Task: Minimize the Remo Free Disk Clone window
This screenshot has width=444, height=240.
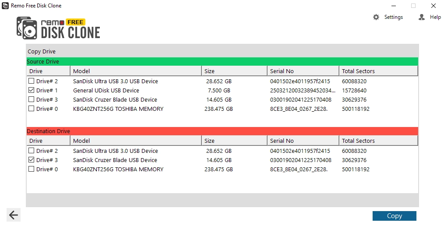Action: tap(394, 6)
